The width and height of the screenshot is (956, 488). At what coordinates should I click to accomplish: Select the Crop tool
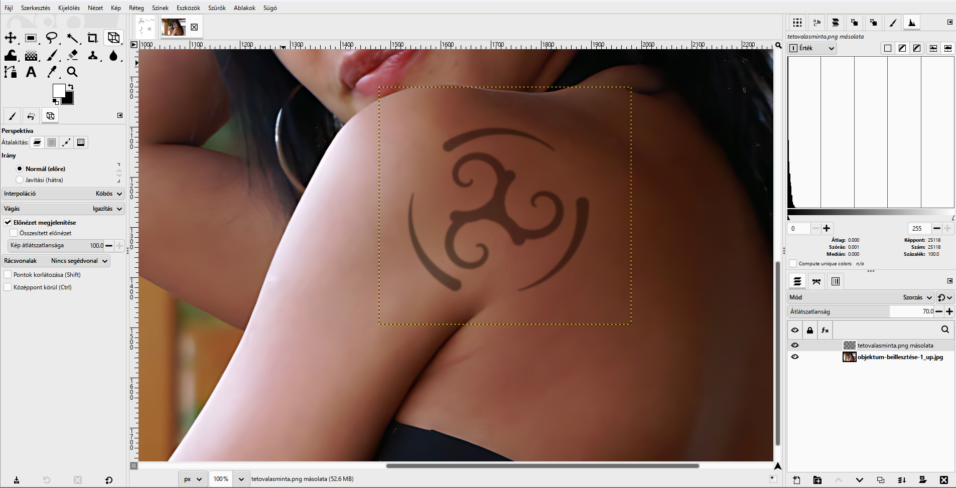click(93, 38)
